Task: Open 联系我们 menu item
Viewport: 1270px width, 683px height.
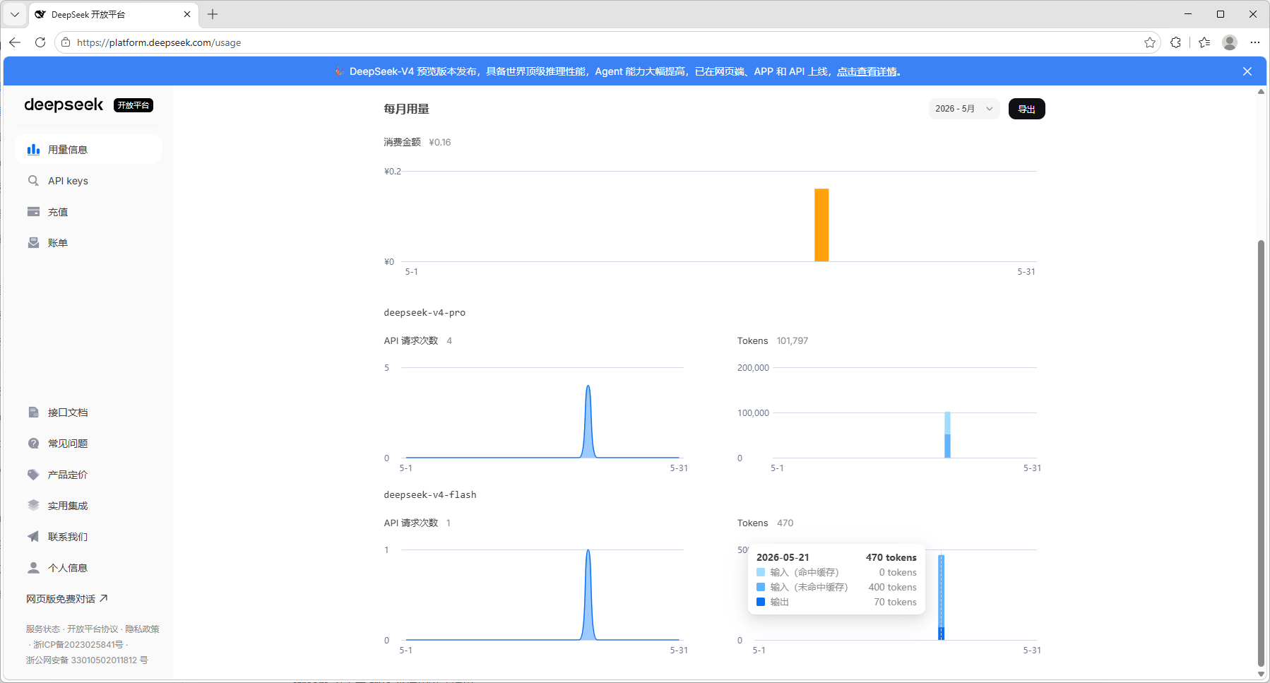Action: [88, 537]
